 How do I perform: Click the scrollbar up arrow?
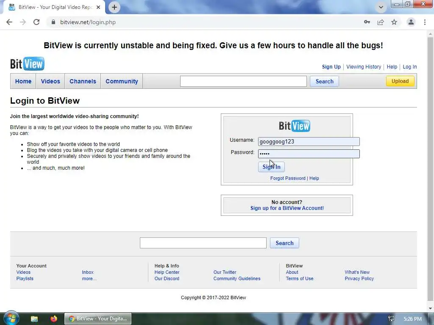click(x=431, y=33)
